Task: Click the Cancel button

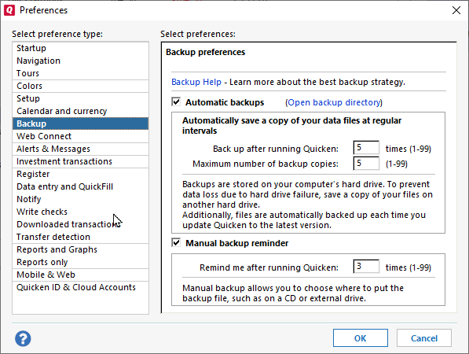Action: point(424,338)
